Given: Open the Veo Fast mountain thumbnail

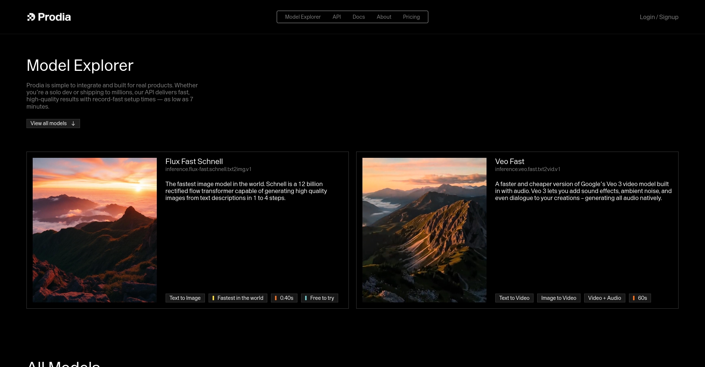Looking at the screenshot, I should 424,230.
